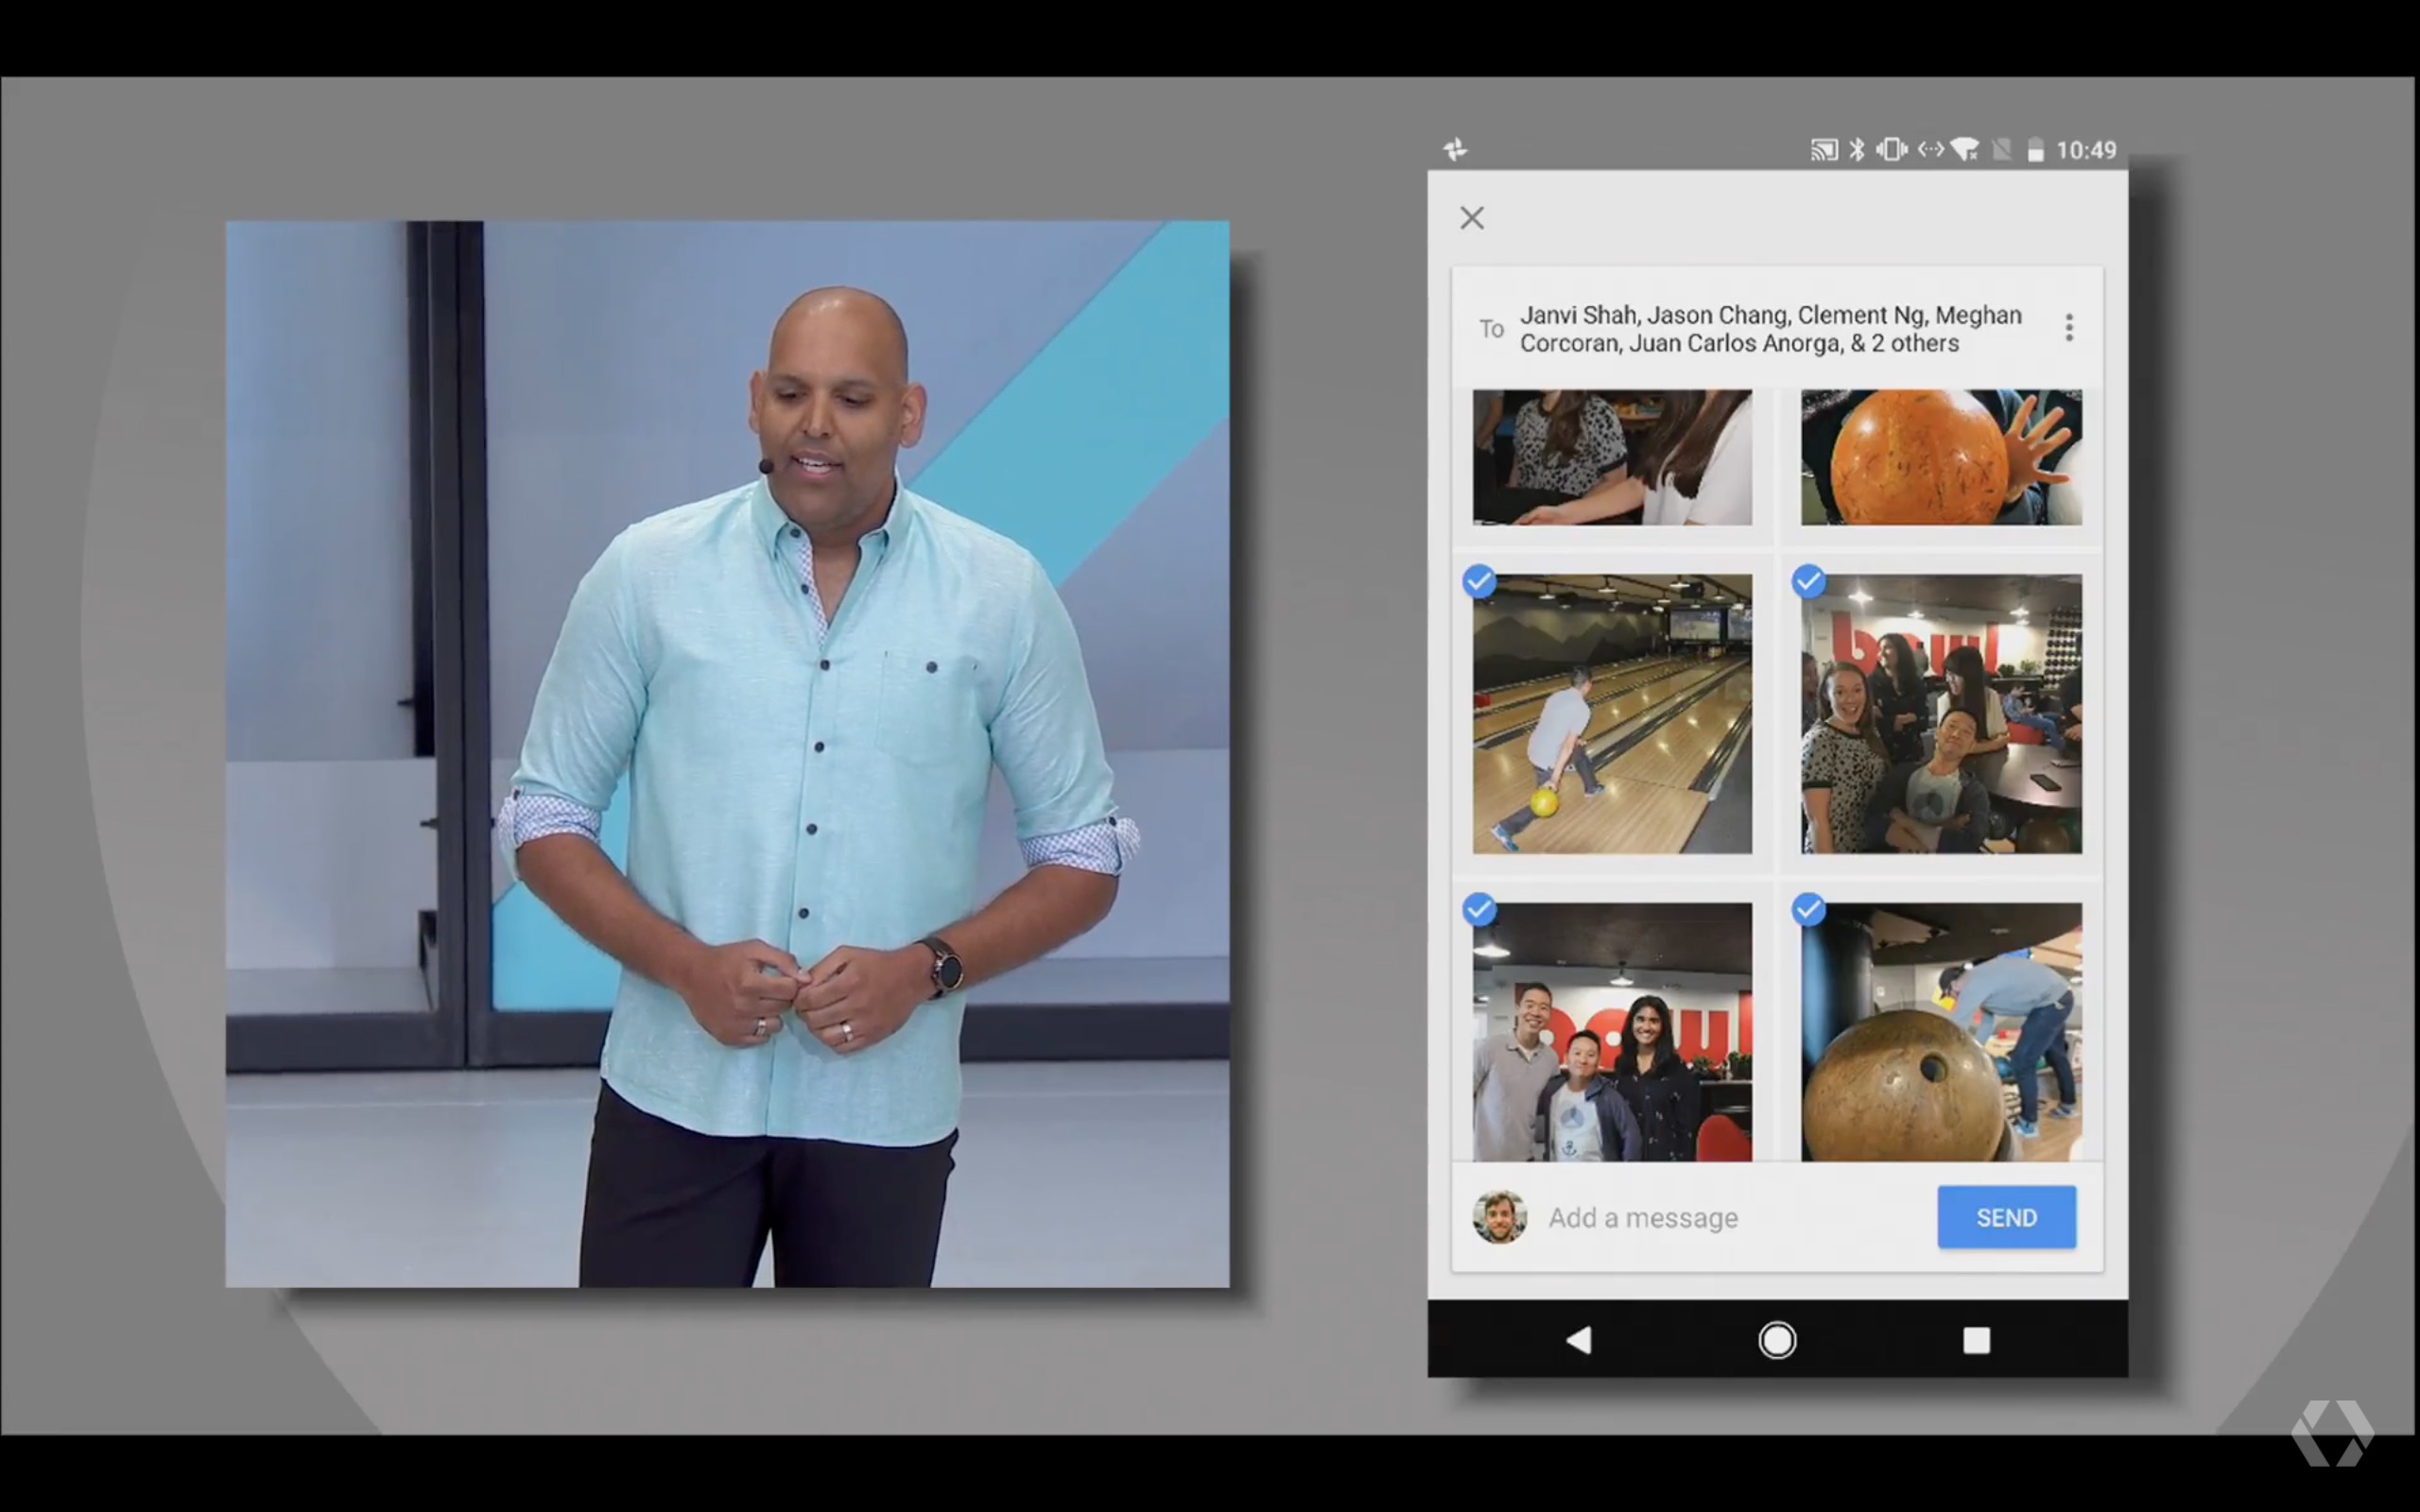Viewport: 2420px width, 1512px height.
Task: Open the orange bowling ball thumbnail
Action: (x=1941, y=457)
